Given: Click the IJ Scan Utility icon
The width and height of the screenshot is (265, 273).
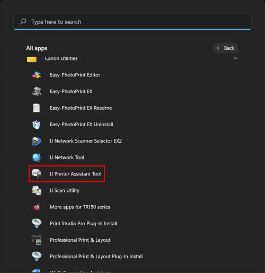Looking at the screenshot, I should pos(37,190).
